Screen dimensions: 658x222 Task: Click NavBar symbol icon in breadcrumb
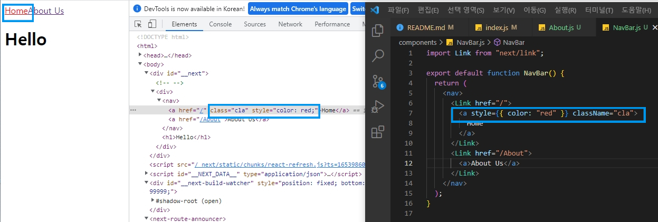(497, 42)
